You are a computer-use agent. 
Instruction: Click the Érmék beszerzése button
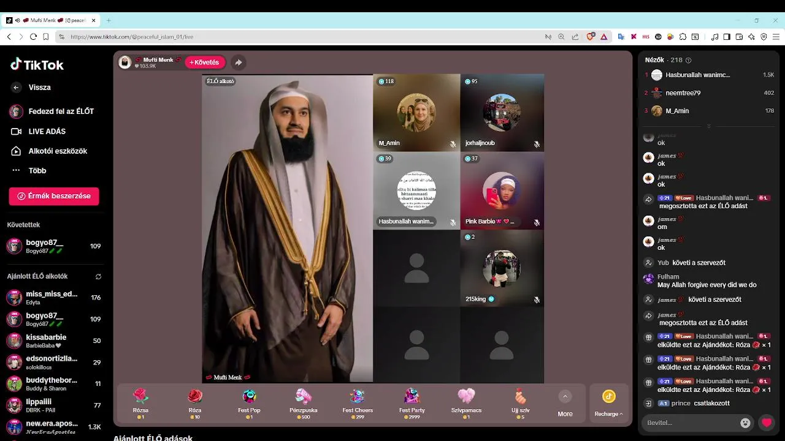pyautogui.click(x=54, y=196)
